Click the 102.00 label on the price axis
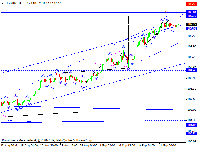 [192, 110]
